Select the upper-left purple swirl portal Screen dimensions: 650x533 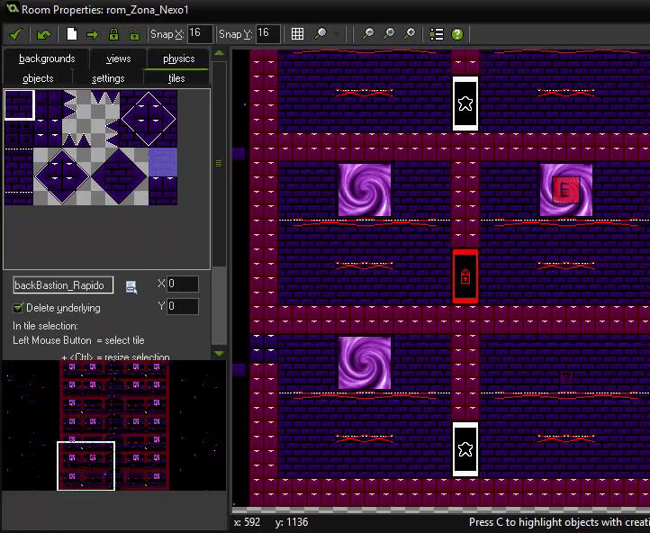[365, 190]
